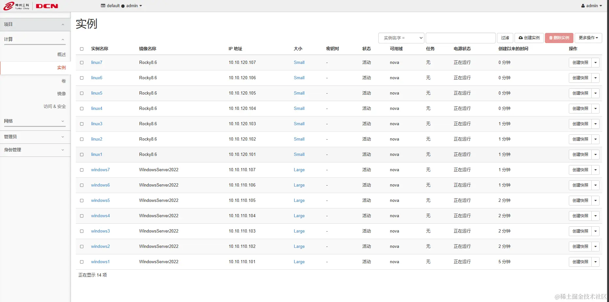Collapse the 项目 sidebar section
This screenshot has width=609, height=302.
pos(35,24)
